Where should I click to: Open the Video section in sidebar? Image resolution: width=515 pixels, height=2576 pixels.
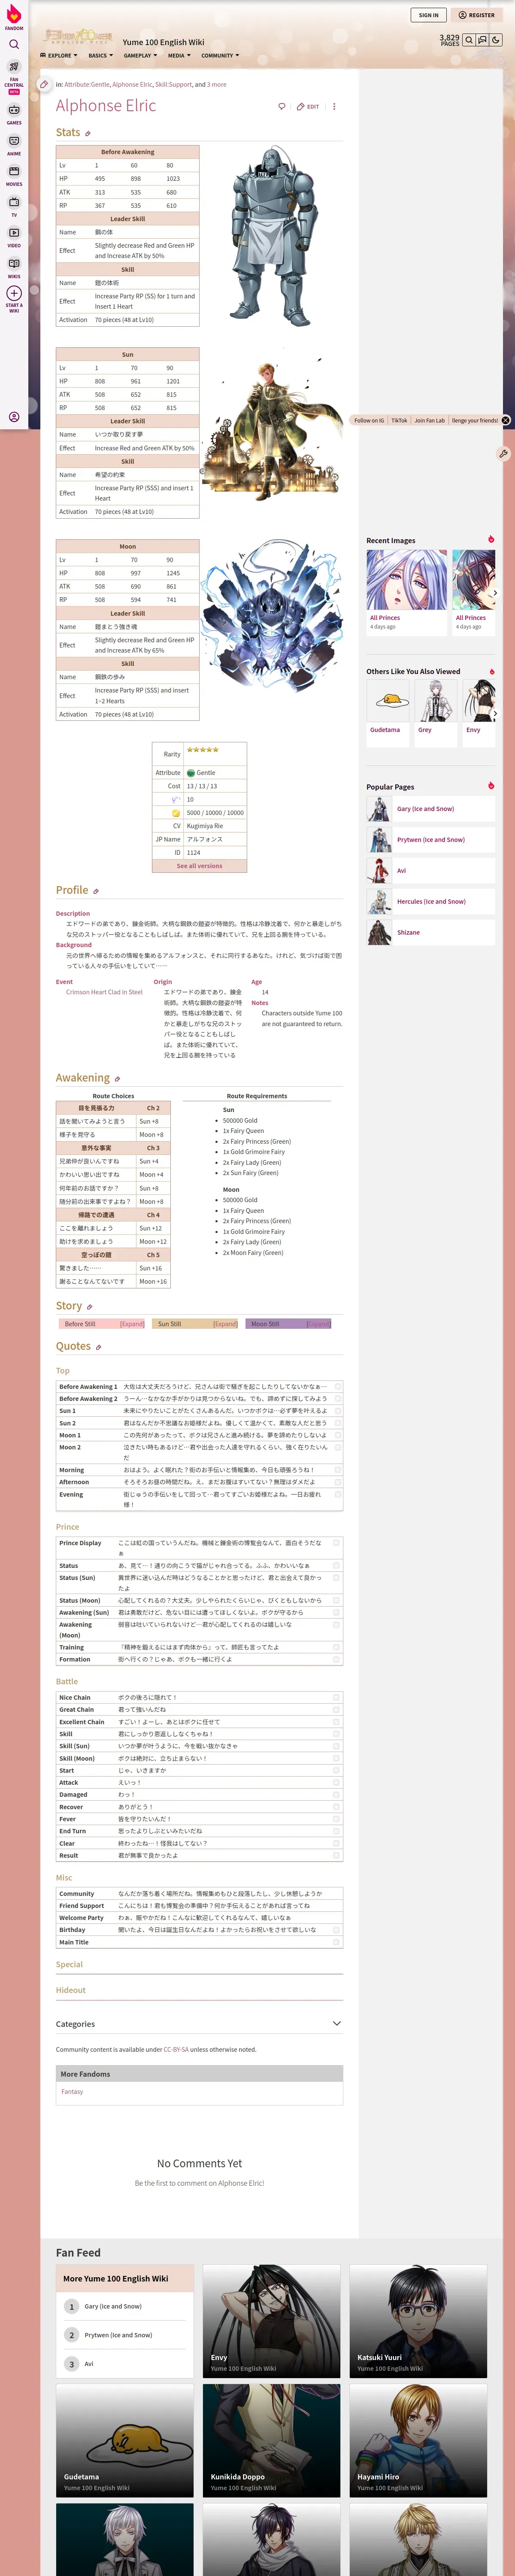pyautogui.click(x=14, y=237)
